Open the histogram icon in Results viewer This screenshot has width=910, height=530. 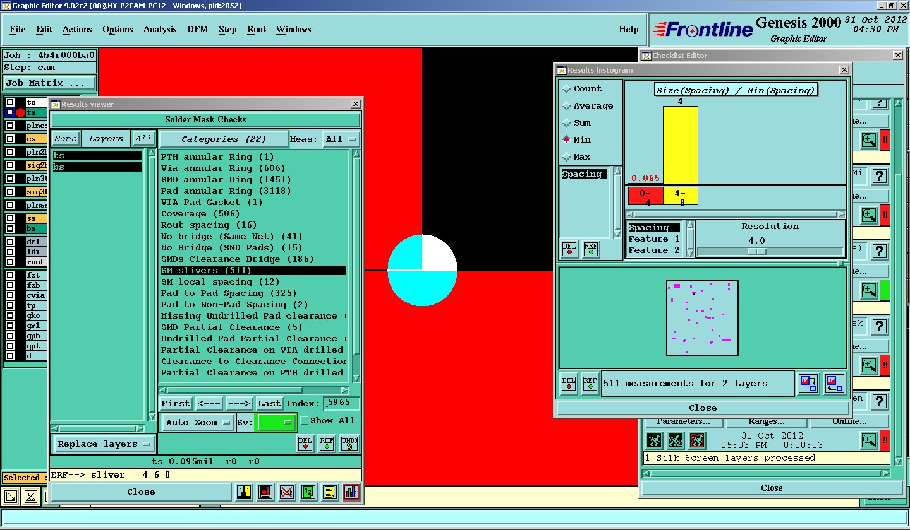351,492
